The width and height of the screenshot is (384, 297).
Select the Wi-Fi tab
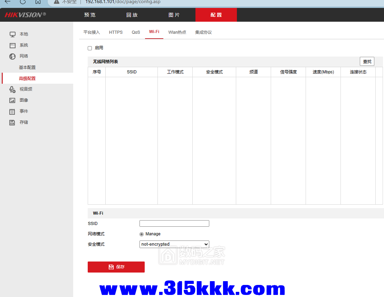pyautogui.click(x=154, y=32)
